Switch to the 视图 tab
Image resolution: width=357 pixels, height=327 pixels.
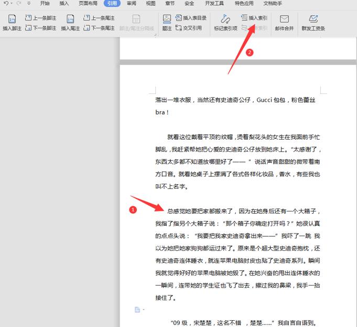(x=150, y=3)
